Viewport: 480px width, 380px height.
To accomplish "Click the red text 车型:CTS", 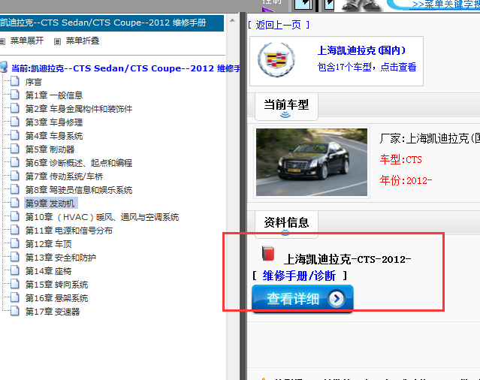I will point(400,159).
